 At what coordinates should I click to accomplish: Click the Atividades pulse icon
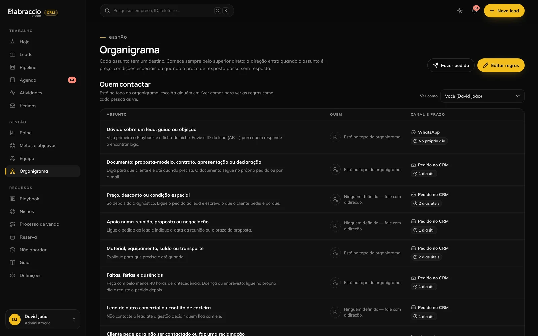pyautogui.click(x=12, y=93)
